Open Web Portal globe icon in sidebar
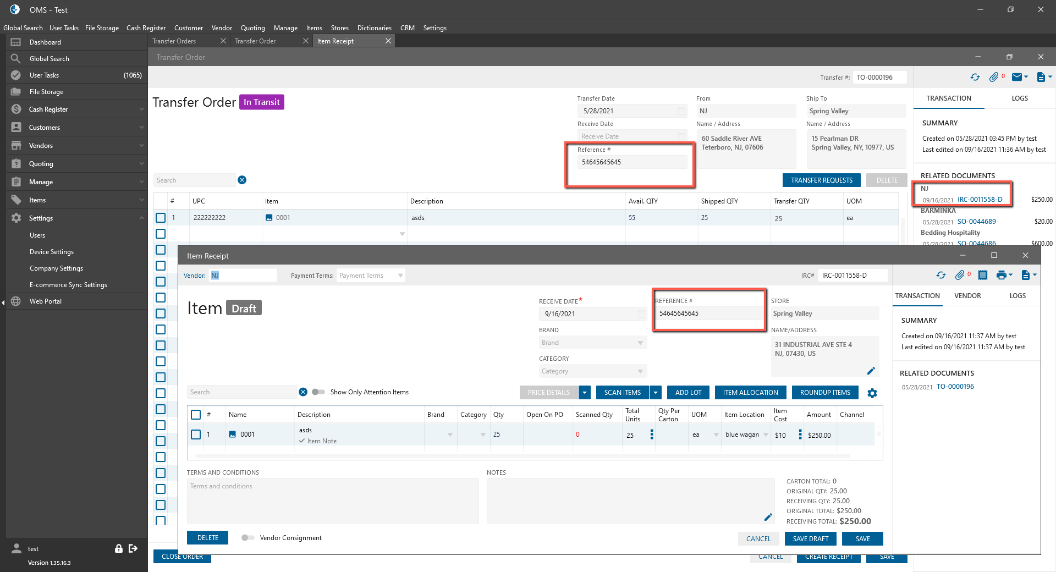The image size is (1056, 572). tap(16, 301)
